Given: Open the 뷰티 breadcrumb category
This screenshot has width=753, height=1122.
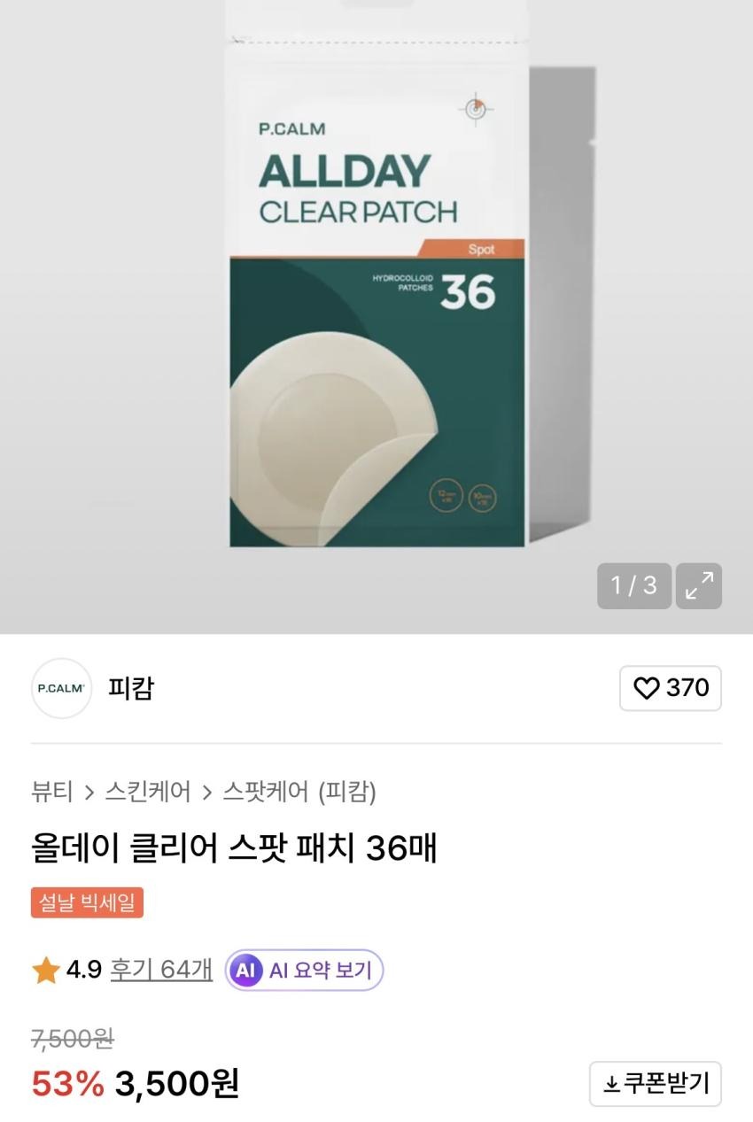Looking at the screenshot, I should point(52,791).
